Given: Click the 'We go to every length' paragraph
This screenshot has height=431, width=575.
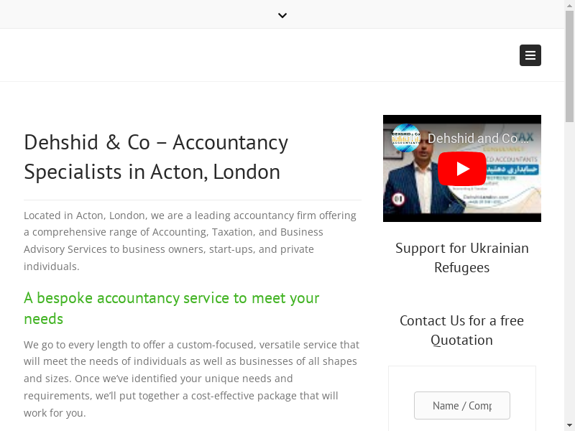Looking at the screenshot, I should click(x=191, y=379).
